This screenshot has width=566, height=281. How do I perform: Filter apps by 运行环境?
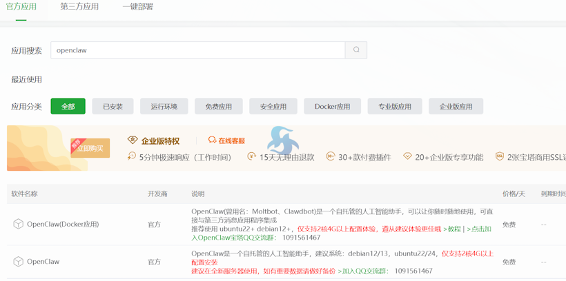pos(164,106)
